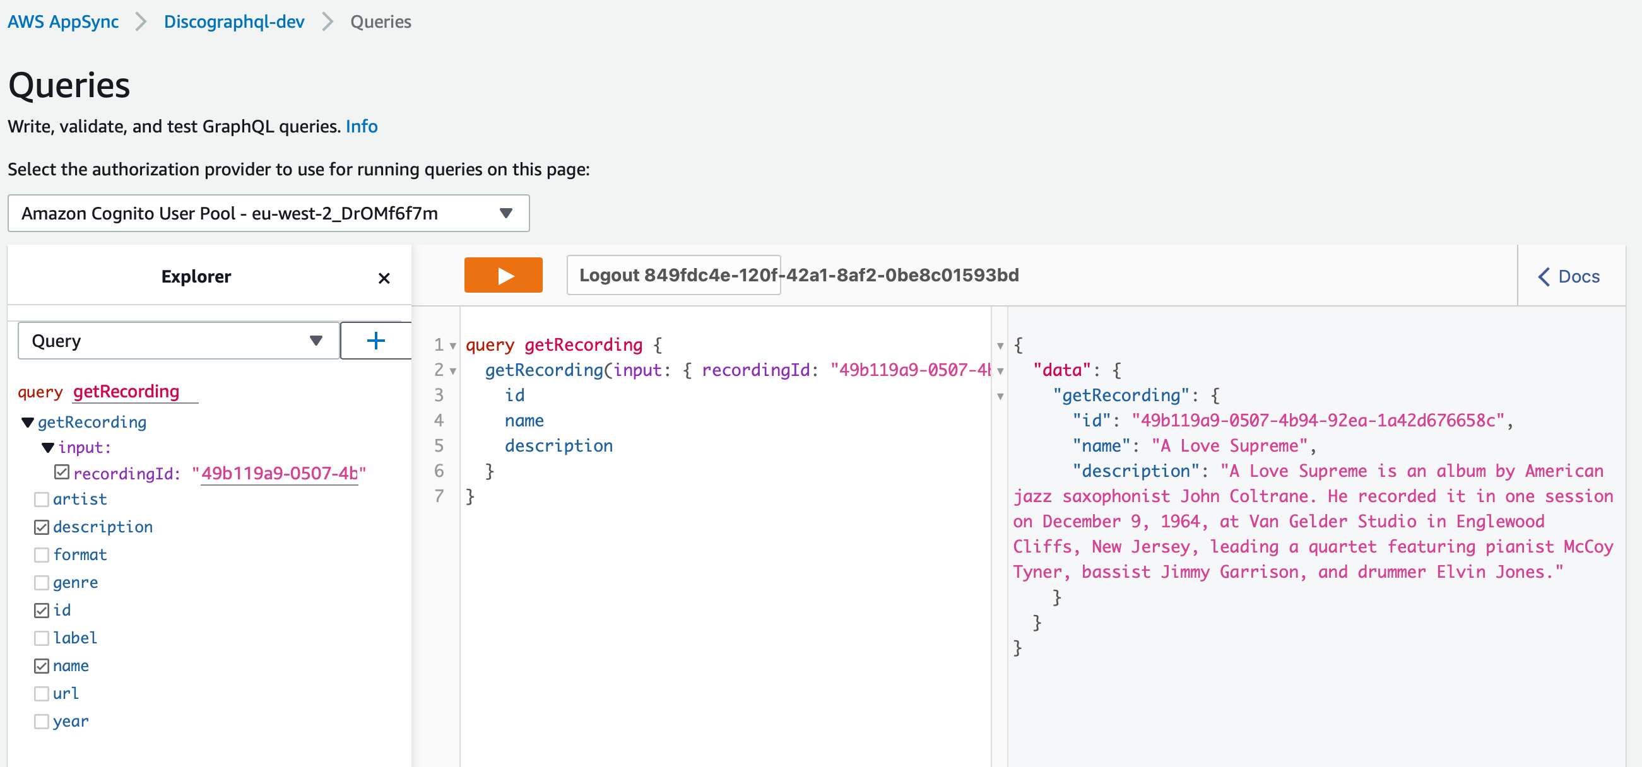The width and height of the screenshot is (1642, 767).
Task: Click the 'query getRecording {' line in editor
Action: (x=564, y=345)
